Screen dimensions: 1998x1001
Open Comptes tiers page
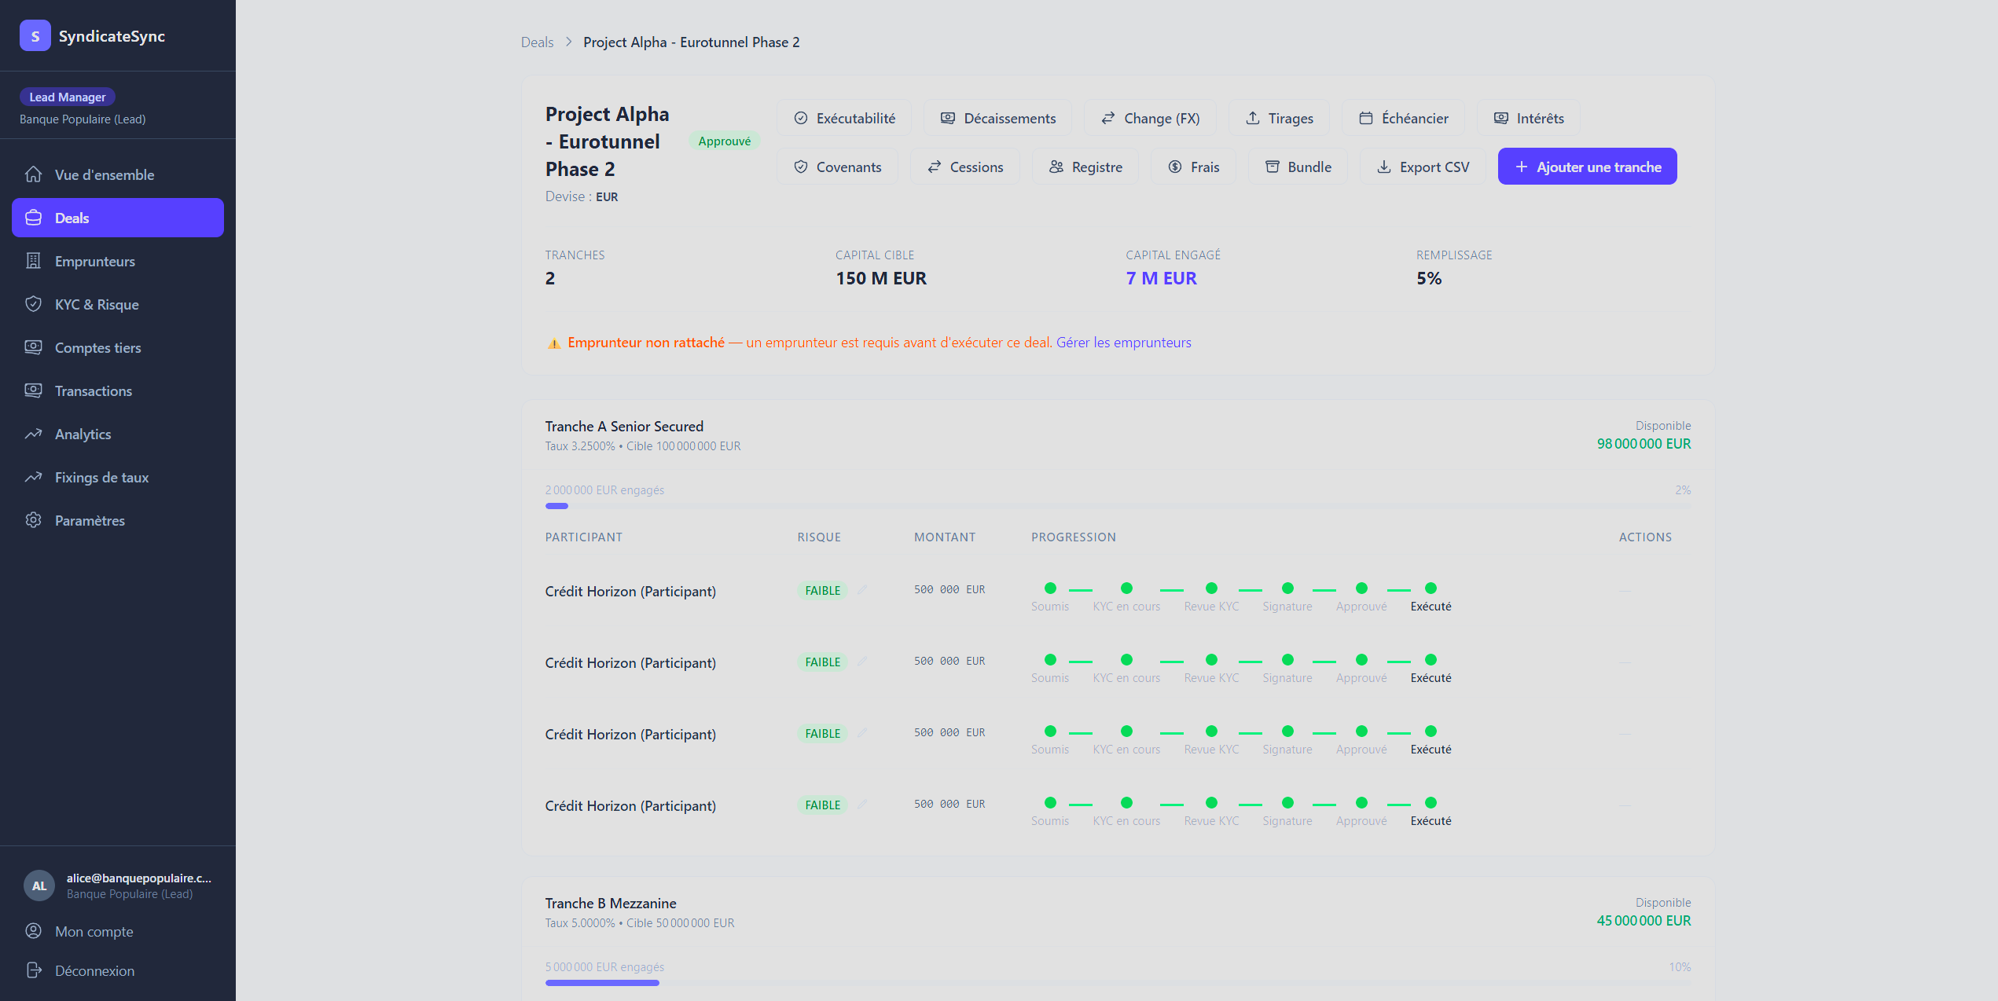click(x=118, y=347)
